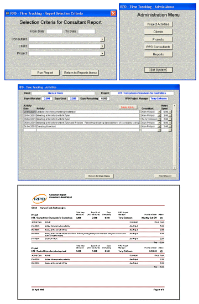The image size is (199, 304).
Task: Click the report date '29 April 2005'
Action: coord(38,290)
